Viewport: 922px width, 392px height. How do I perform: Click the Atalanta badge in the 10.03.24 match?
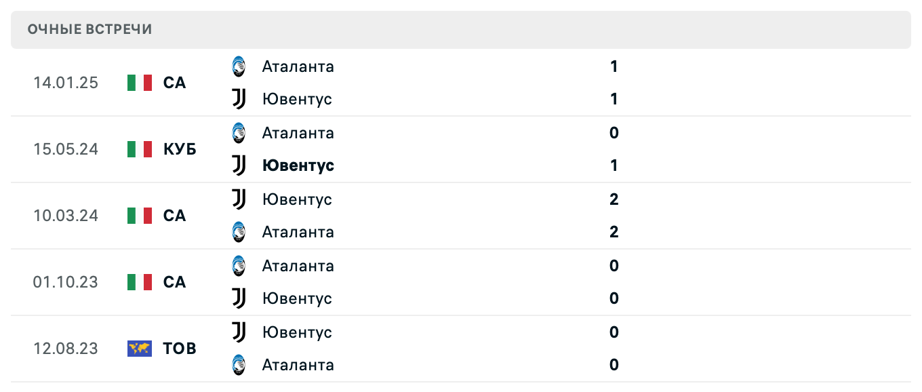[x=239, y=232]
